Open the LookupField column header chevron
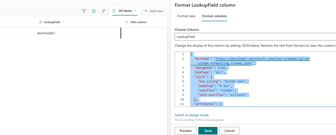The height and width of the screenshot is (135, 336). click(x=63, y=22)
